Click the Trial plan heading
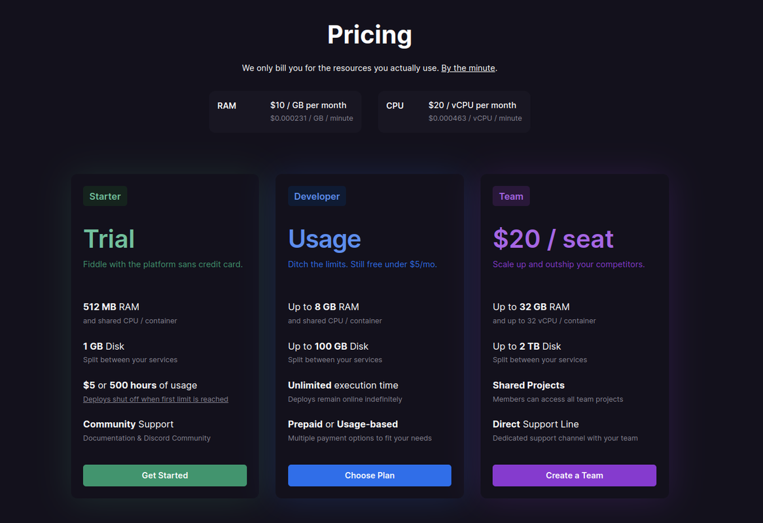 109,239
